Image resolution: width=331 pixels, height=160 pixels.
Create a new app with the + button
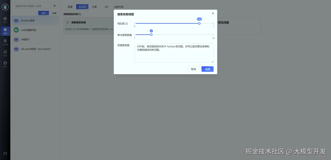pos(54,5)
